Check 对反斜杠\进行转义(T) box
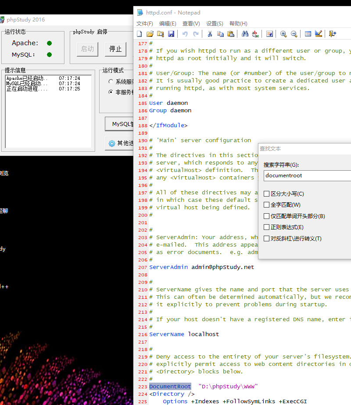 click(x=267, y=238)
